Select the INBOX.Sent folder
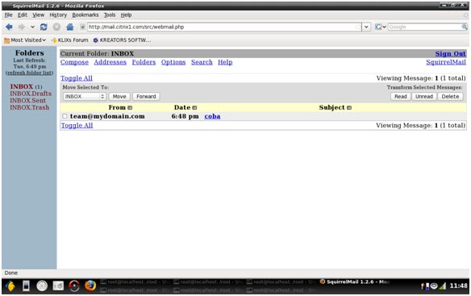 28,100
